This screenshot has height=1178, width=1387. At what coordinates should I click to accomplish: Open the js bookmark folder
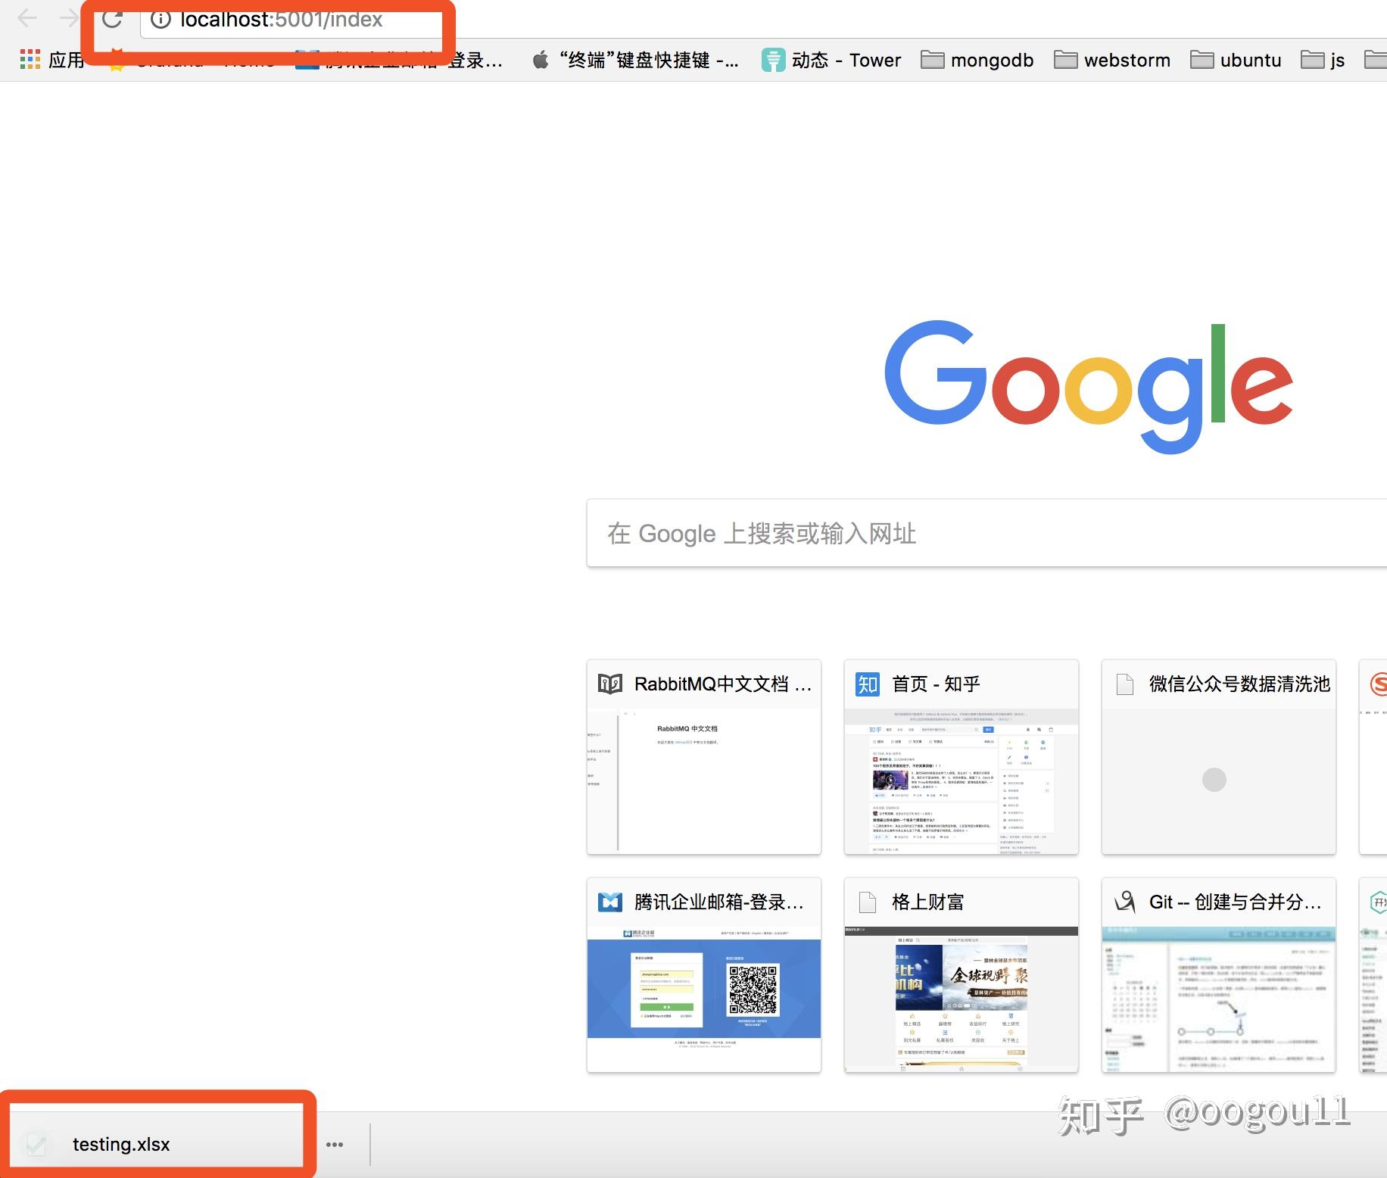pyautogui.click(x=1323, y=60)
